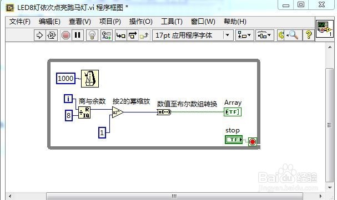337x200 pixels.
Task: Close the block diagram window
Action: click(321, 5)
